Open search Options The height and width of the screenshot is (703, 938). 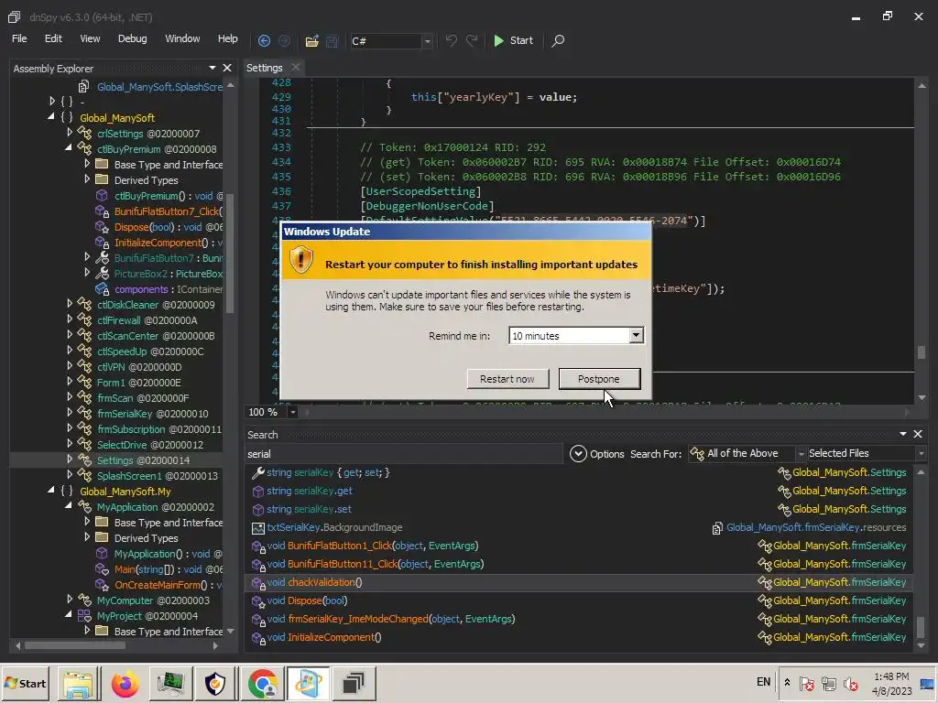[597, 454]
